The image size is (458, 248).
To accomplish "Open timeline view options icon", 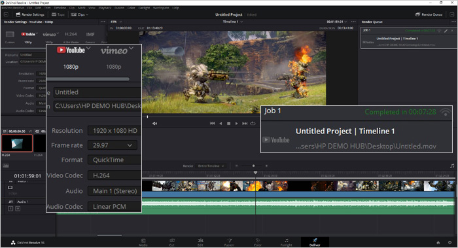I will point(5,166).
